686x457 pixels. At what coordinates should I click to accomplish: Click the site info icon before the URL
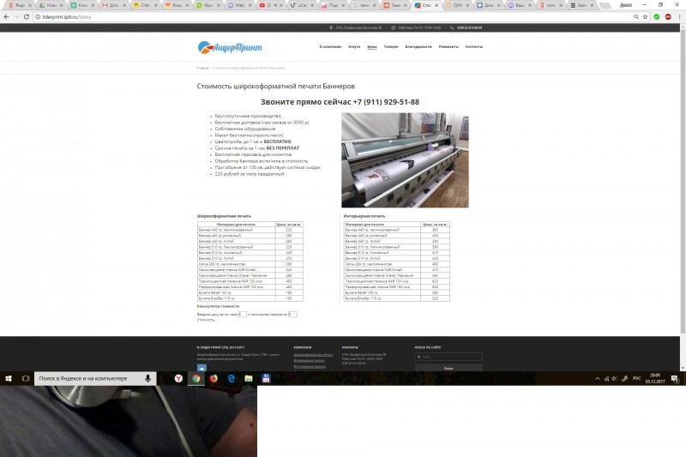pos(38,16)
